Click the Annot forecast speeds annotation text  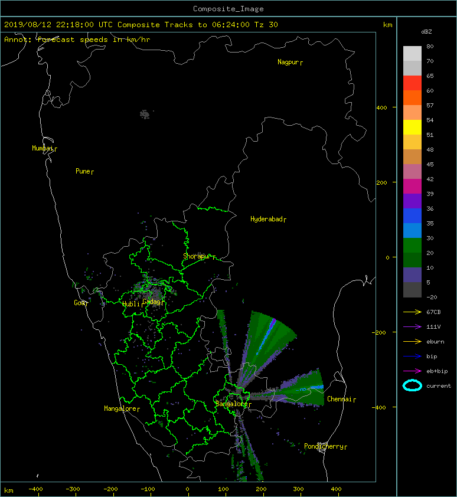pos(77,40)
